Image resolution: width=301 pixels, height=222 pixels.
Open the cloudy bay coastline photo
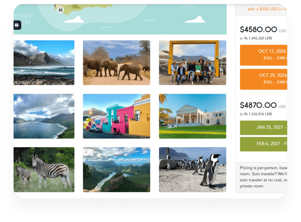(x=44, y=116)
